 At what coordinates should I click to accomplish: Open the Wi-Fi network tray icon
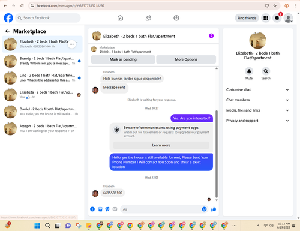(266, 226)
